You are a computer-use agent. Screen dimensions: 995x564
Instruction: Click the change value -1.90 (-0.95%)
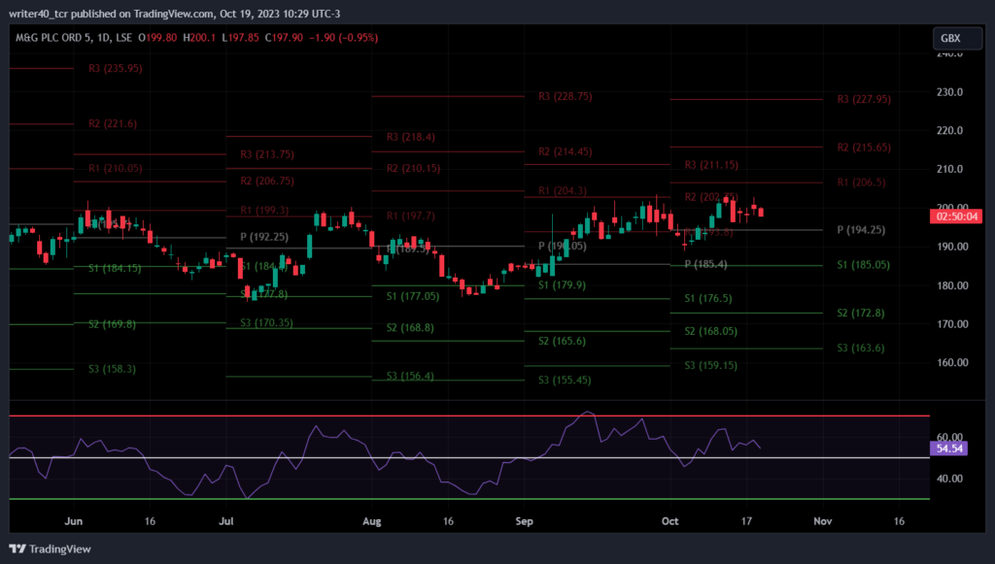click(343, 38)
